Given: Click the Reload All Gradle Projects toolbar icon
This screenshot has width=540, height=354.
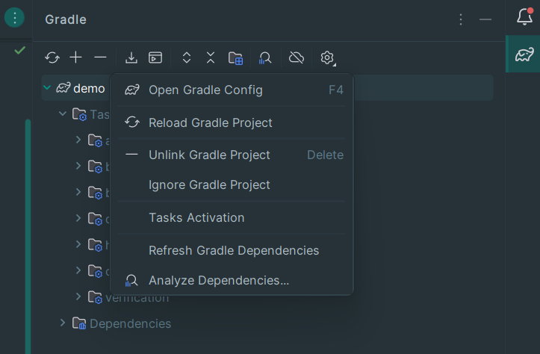Looking at the screenshot, I should point(52,58).
